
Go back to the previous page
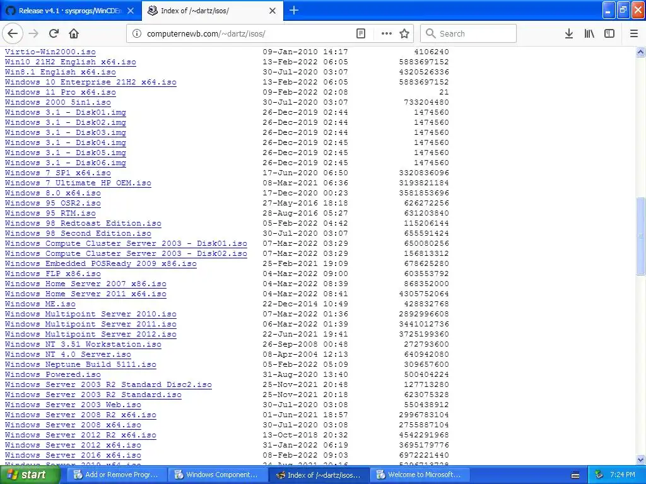(13, 33)
